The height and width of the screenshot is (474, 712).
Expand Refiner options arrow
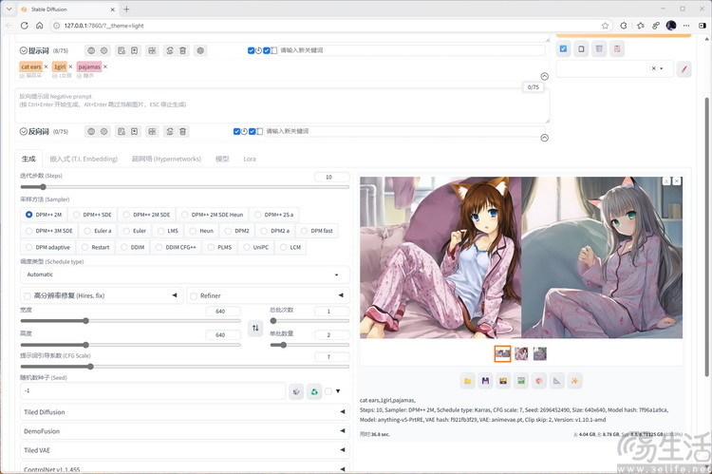[341, 295]
